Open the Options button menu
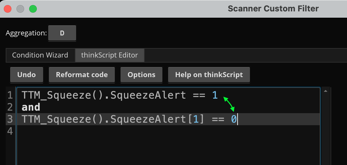The height and width of the screenshot is (165, 347). pyautogui.click(x=141, y=75)
